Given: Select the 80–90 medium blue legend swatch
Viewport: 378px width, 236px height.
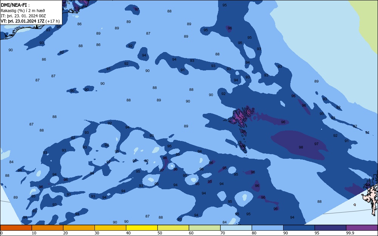Looking at the screenshot, I should coord(268,228).
